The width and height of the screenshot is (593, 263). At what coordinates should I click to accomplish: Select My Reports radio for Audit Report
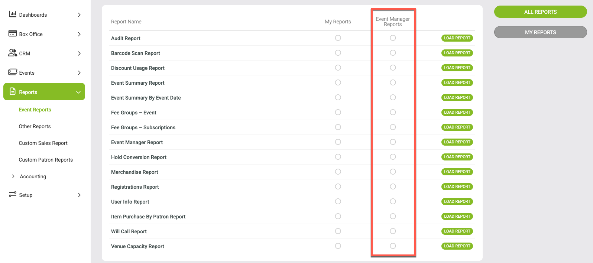[x=338, y=38]
